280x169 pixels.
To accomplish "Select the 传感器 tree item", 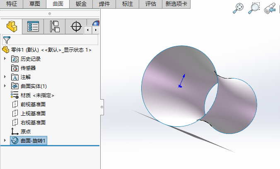I will 28,68.
